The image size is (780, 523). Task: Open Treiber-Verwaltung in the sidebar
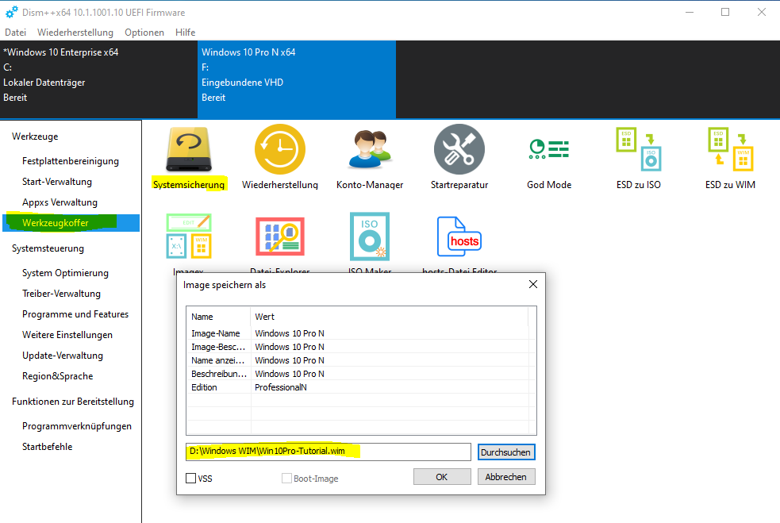(x=61, y=294)
